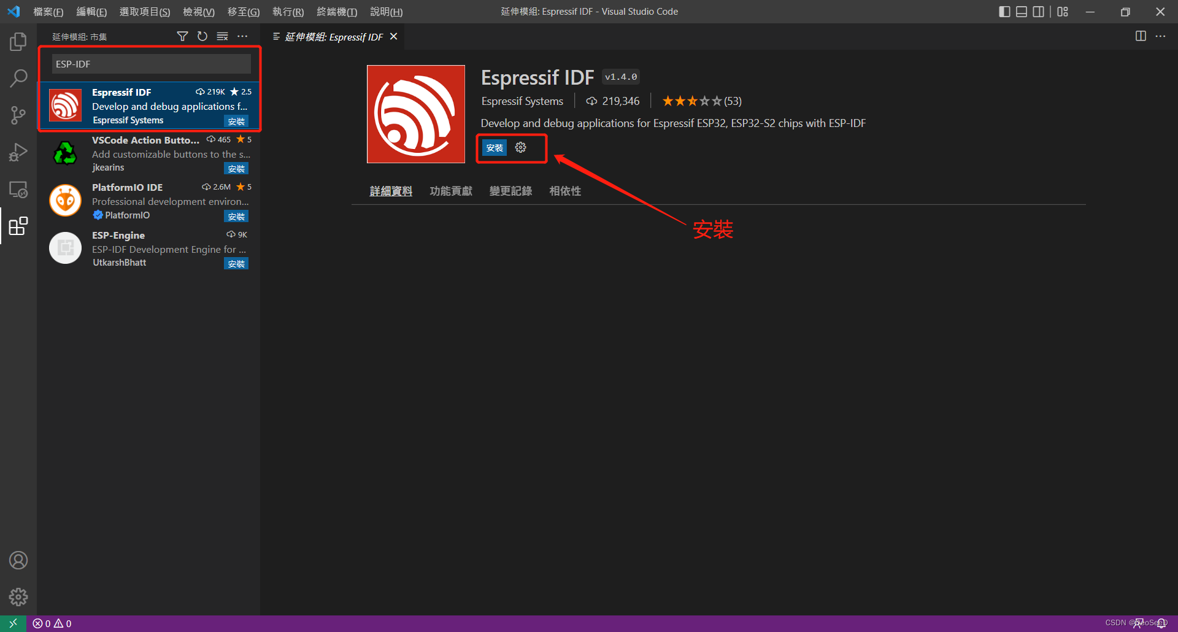Click the PlatformIO alien head icon

(x=65, y=200)
